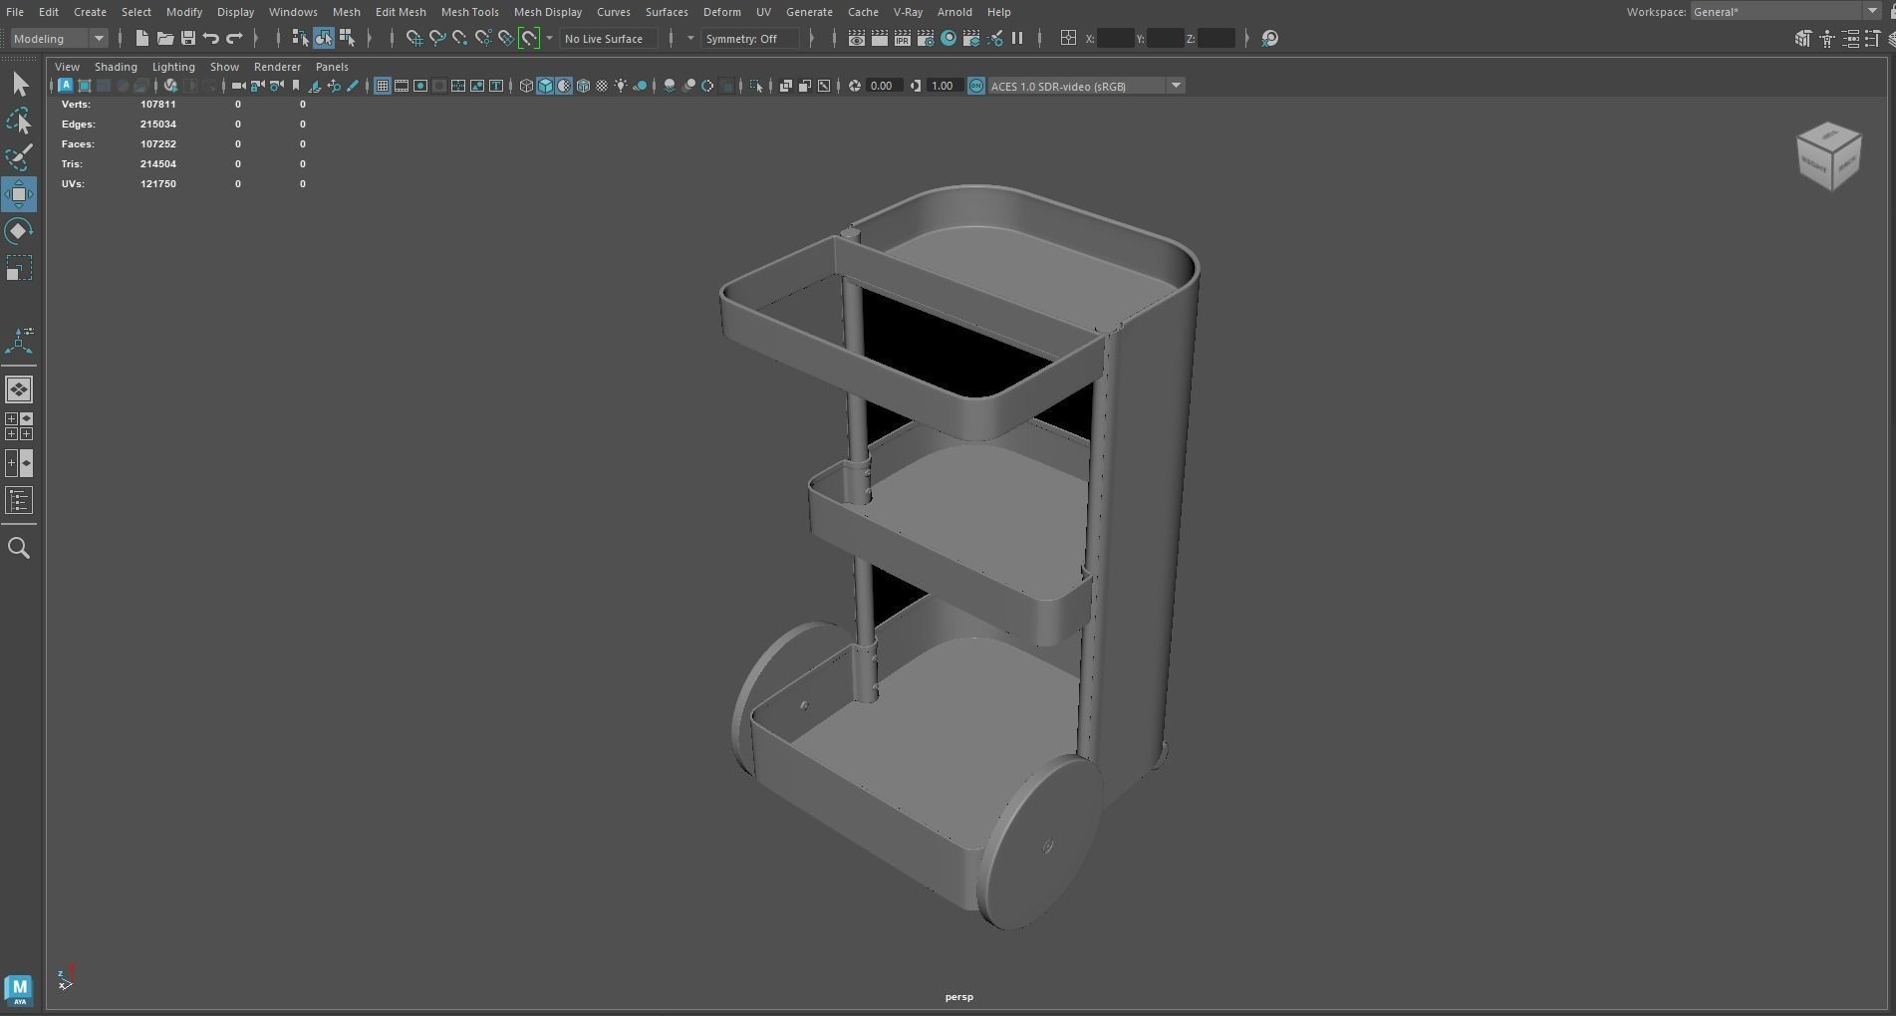Viewport: 1896px width, 1016px height.
Task: Toggle snap to curves
Action: (x=436, y=38)
